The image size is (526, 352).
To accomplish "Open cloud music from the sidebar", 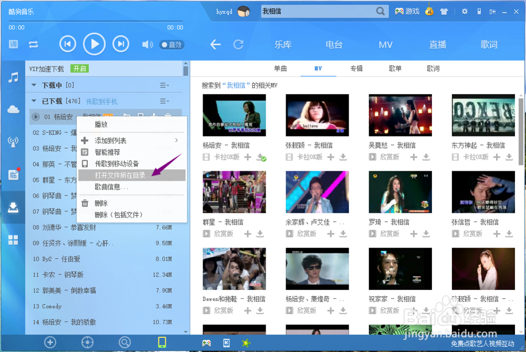I will pos(13,110).
